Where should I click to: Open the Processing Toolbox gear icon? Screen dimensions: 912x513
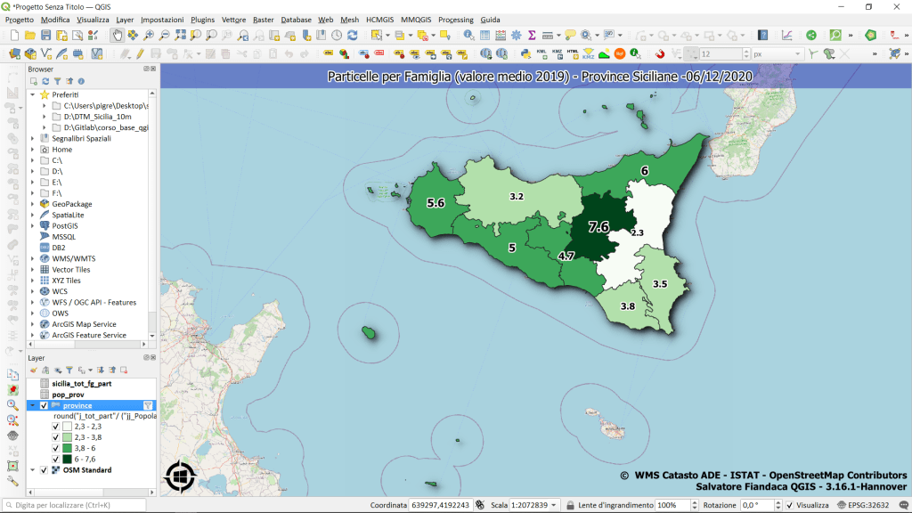point(516,36)
